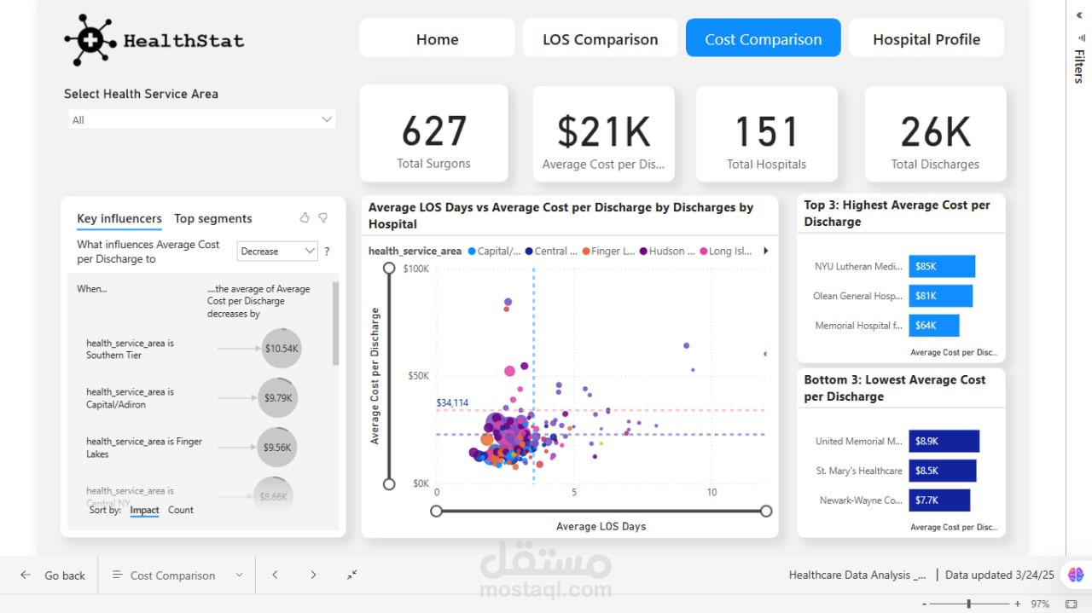Sort influencers by Count
Screen dimensions: 1092x613
[181, 510]
